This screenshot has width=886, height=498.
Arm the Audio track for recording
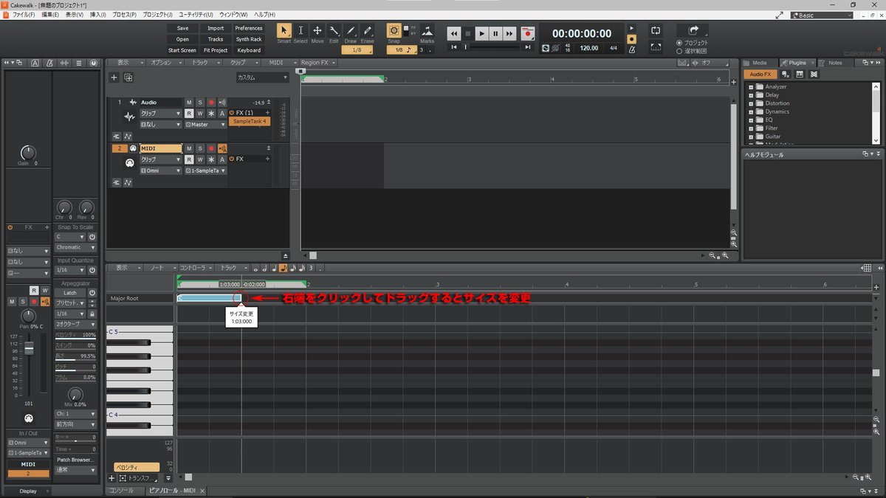click(x=210, y=103)
